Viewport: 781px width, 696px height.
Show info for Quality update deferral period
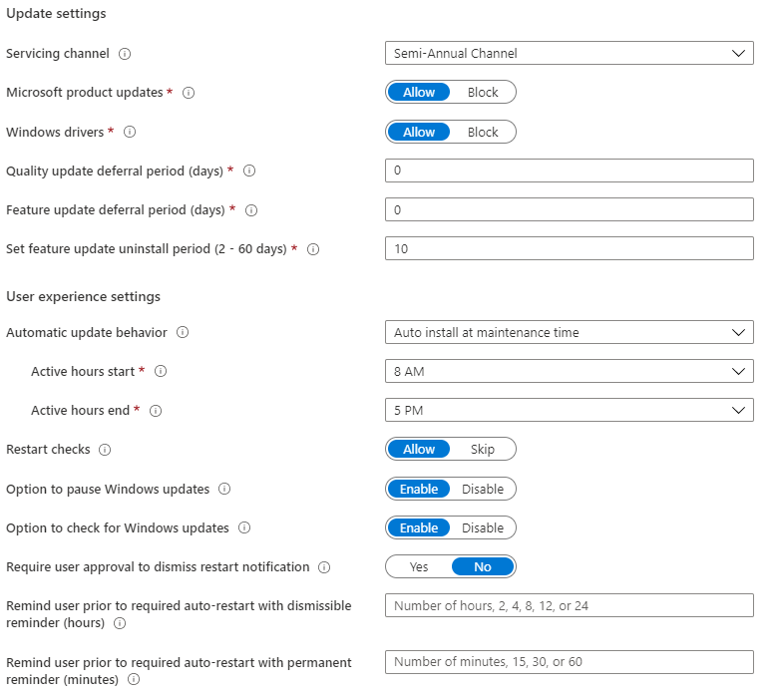pyautogui.click(x=249, y=171)
